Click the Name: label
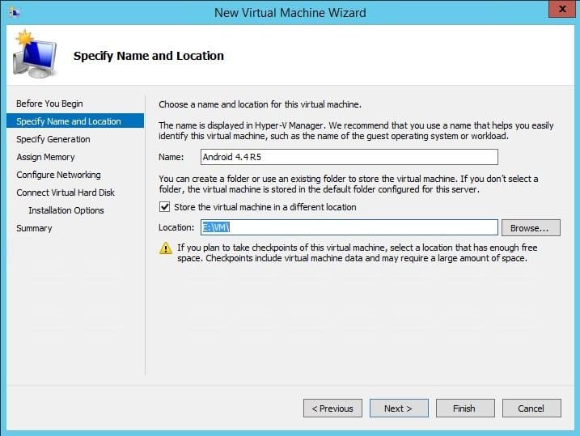 [171, 157]
